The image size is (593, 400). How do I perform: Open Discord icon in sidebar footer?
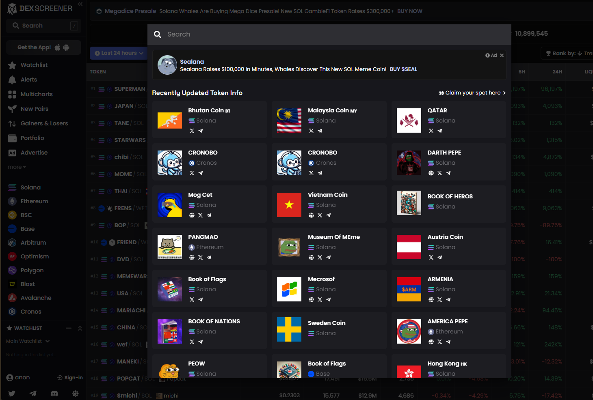click(54, 394)
